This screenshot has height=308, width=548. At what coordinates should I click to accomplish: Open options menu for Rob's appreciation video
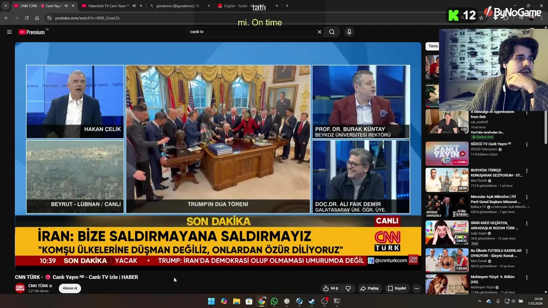tap(527, 113)
